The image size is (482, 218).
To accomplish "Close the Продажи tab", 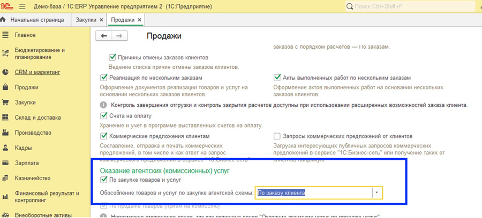I will pos(140,20).
